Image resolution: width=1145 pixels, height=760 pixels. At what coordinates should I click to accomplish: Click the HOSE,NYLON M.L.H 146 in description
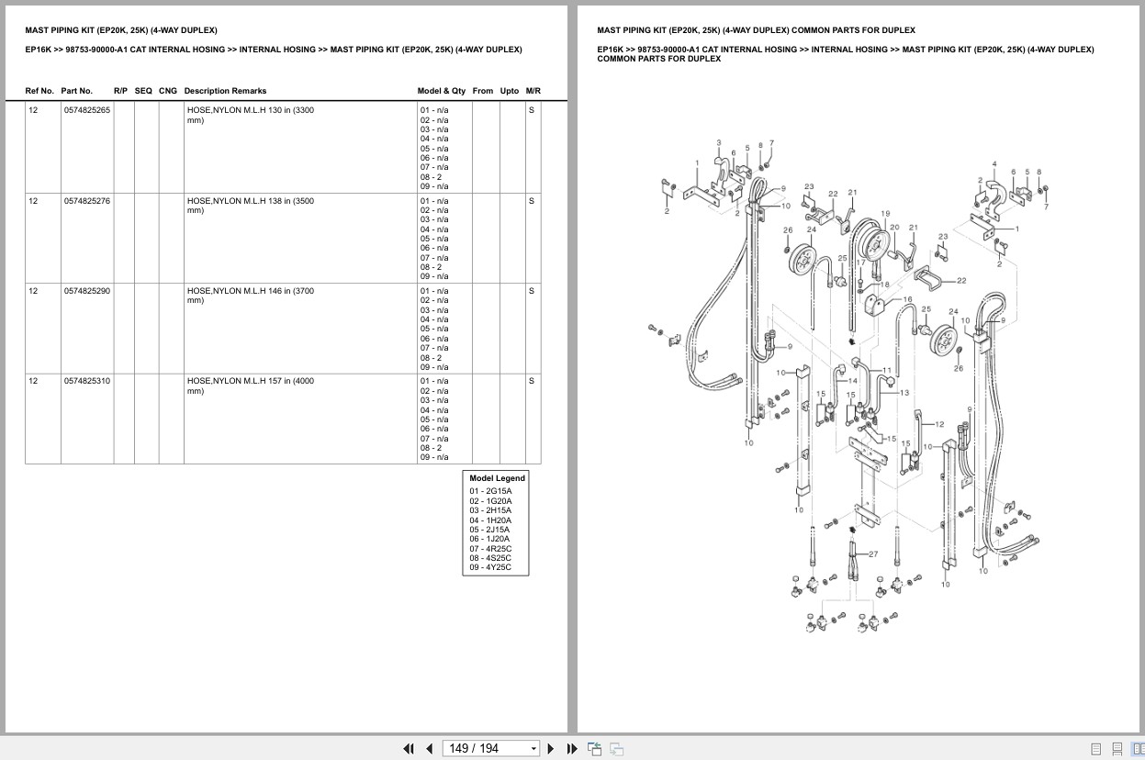[251, 295]
